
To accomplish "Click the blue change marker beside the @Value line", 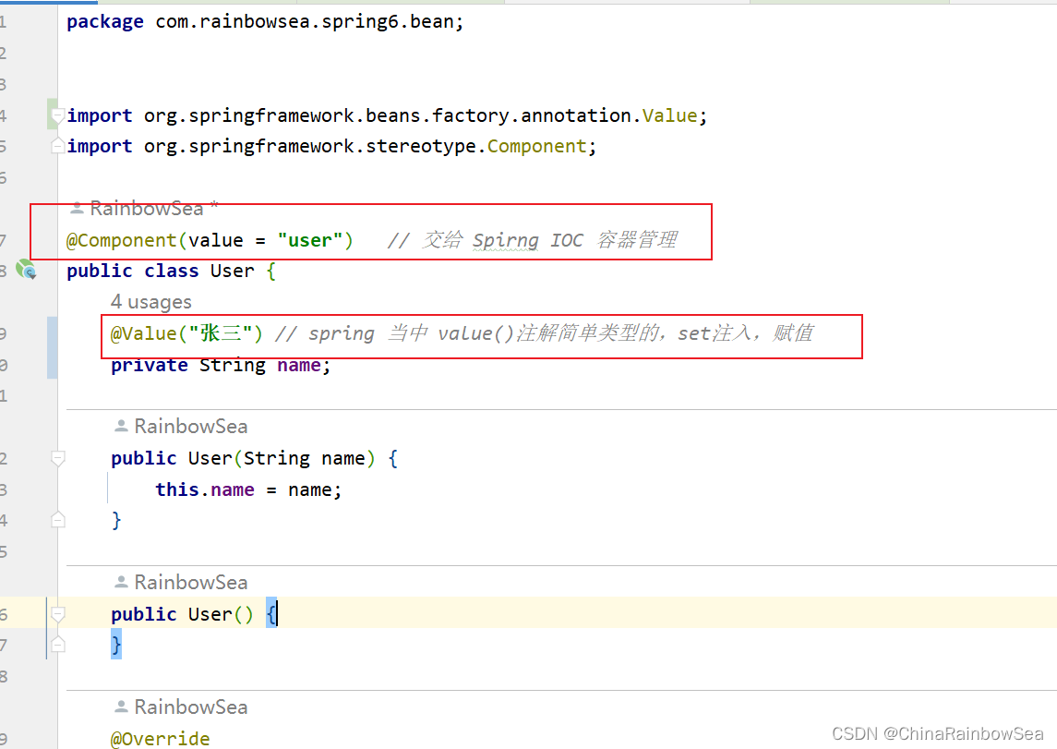I will [50, 346].
